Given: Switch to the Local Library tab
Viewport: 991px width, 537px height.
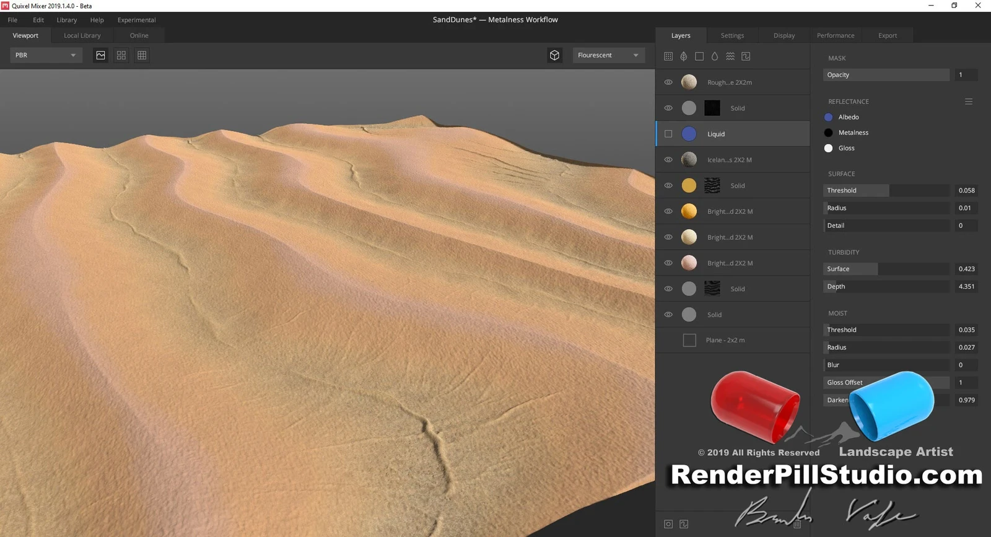Looking at the screenshot, I should [82, 35].
